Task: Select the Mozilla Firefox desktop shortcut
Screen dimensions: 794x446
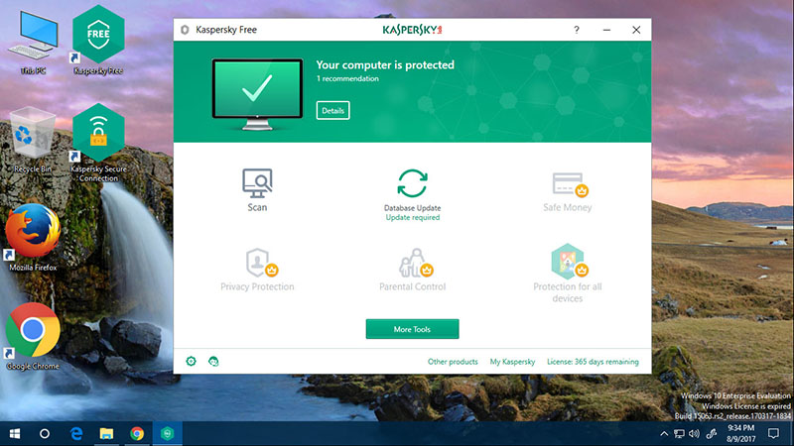Action: pos(33,238)
